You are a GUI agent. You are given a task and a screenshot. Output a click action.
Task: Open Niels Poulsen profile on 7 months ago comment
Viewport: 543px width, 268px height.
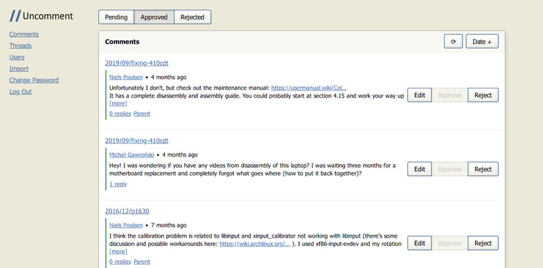click(x=126, y=225)
